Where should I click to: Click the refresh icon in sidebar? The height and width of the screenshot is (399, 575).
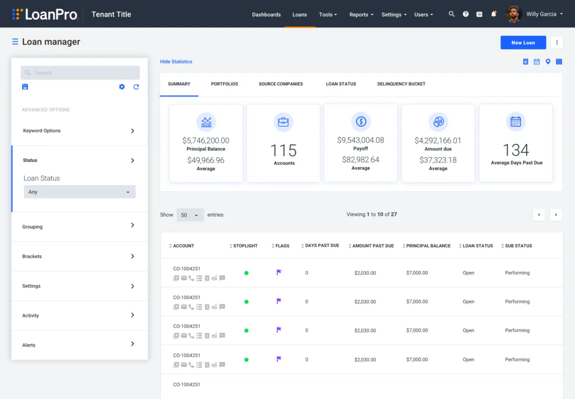point(136,87)
